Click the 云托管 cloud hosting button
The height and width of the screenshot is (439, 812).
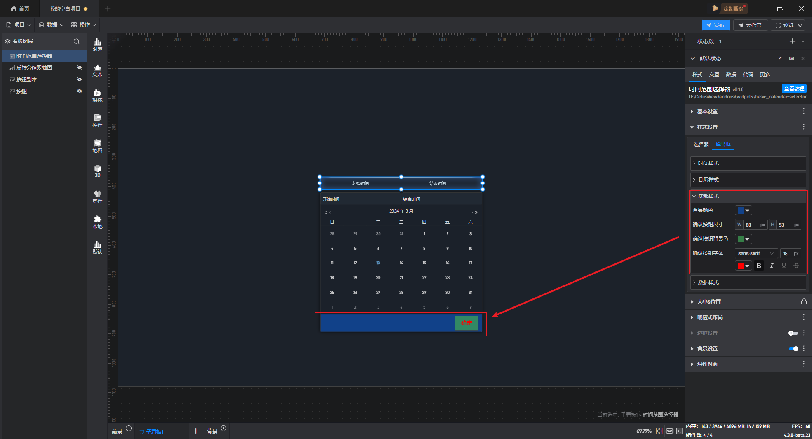750,25
